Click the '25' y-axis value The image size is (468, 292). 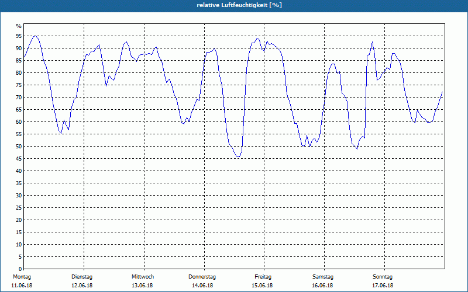point(19,208)
